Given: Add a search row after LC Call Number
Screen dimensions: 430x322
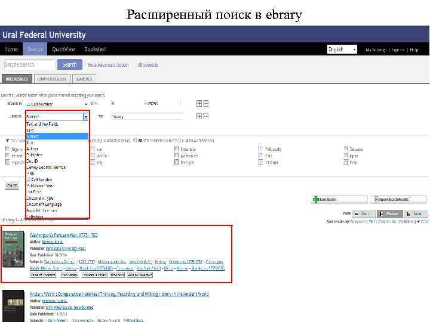Looking at the screenshot, I should (199, 104).
